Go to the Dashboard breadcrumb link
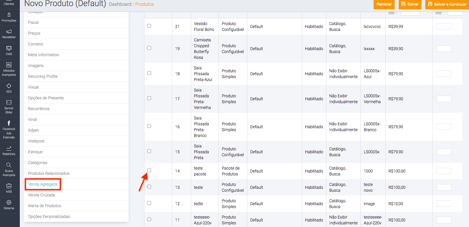 tap(120, 4)
